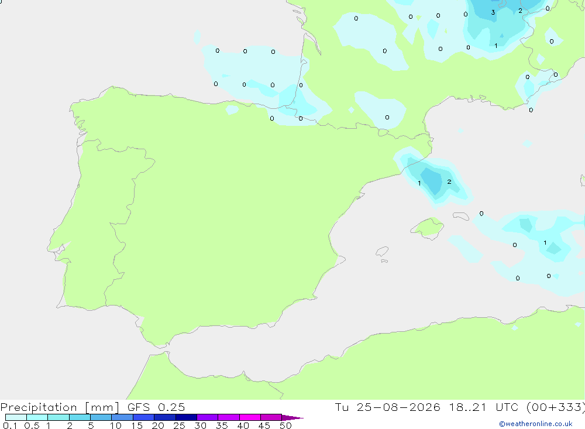
Task: Choose the 45–50 mm legend color swatch
Action: 271,417
